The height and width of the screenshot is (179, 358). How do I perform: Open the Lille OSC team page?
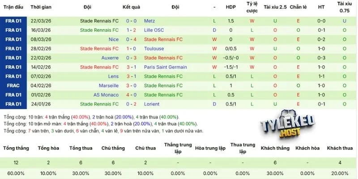[154, 30]
